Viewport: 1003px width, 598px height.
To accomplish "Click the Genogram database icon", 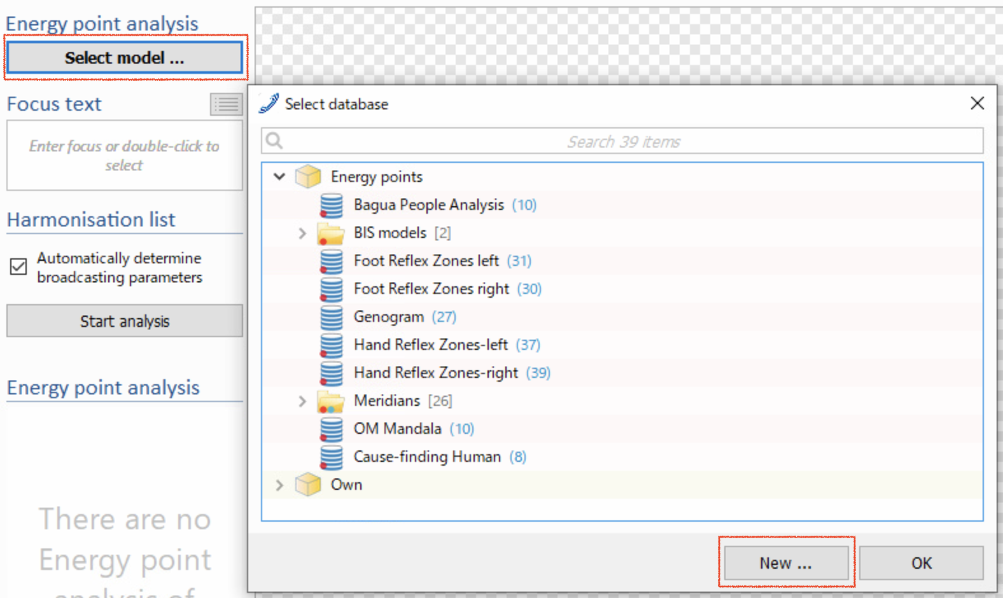I will (331, 317).
